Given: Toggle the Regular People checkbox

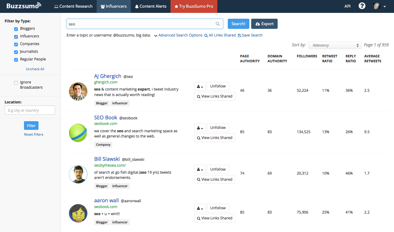Looking at the screenshot, I should pyautogui.click(x=16, y=60).
